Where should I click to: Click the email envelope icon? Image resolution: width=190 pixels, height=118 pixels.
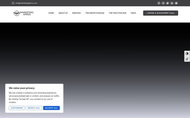pyautogui.click(x=13, y=3)
